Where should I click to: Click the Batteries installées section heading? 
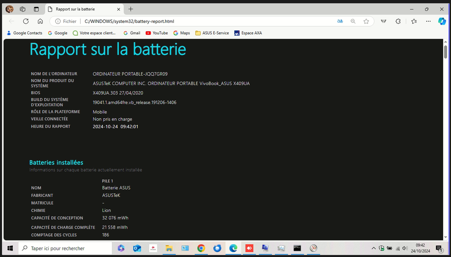pyautogui.click(x=56, y=162)
